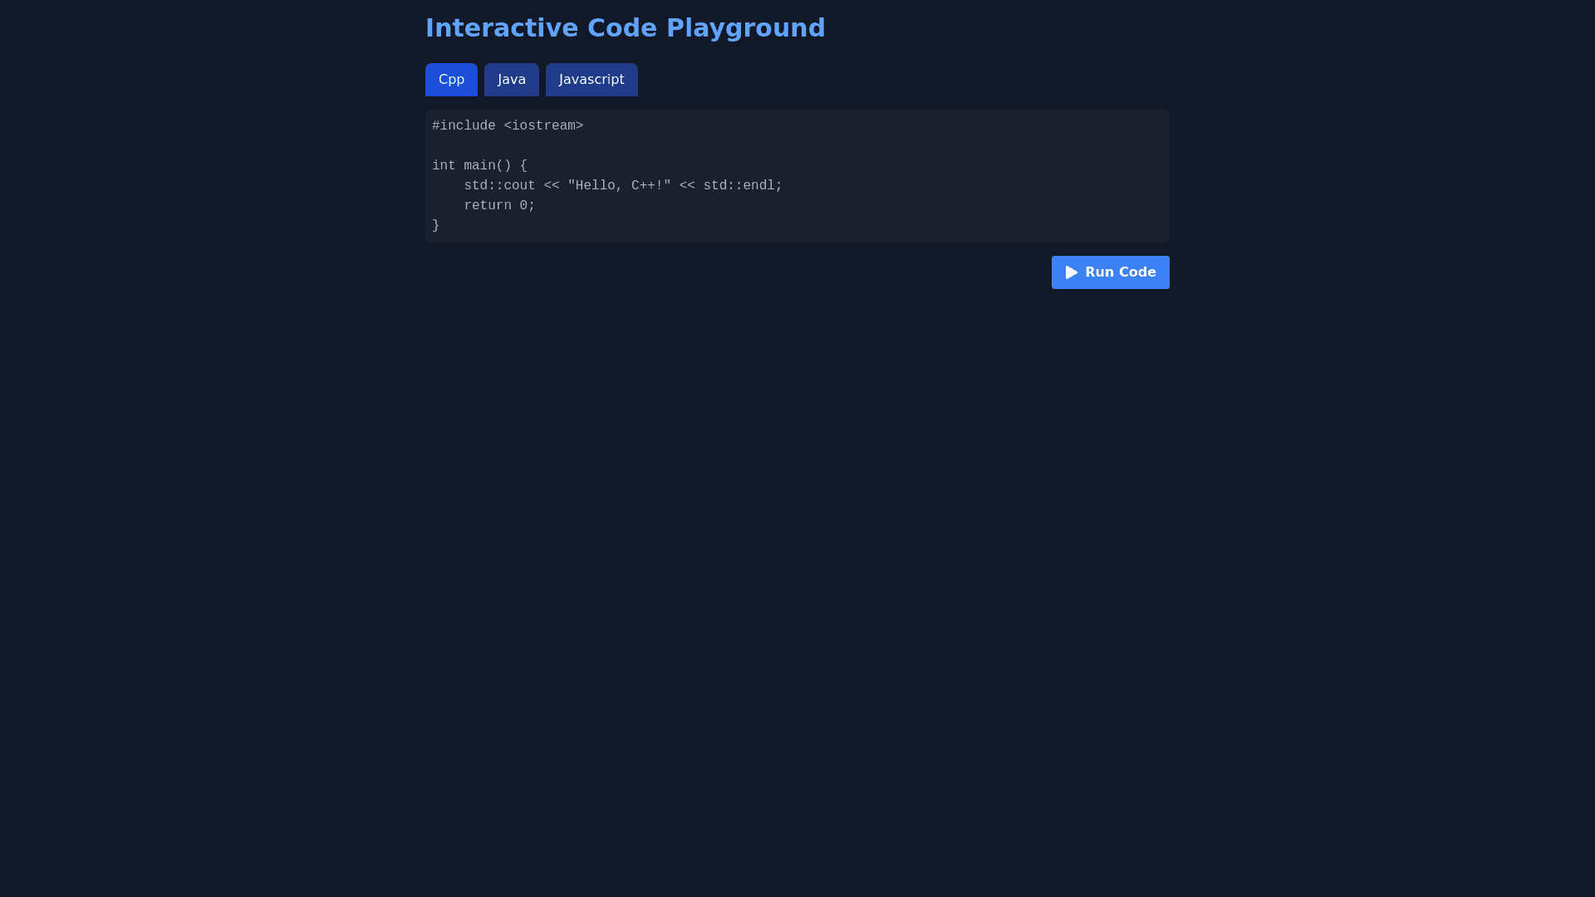Click the <iostream> header name in code
This screenshot has height=897, width=1595.
pyautogui.click(x=543, y=126)
